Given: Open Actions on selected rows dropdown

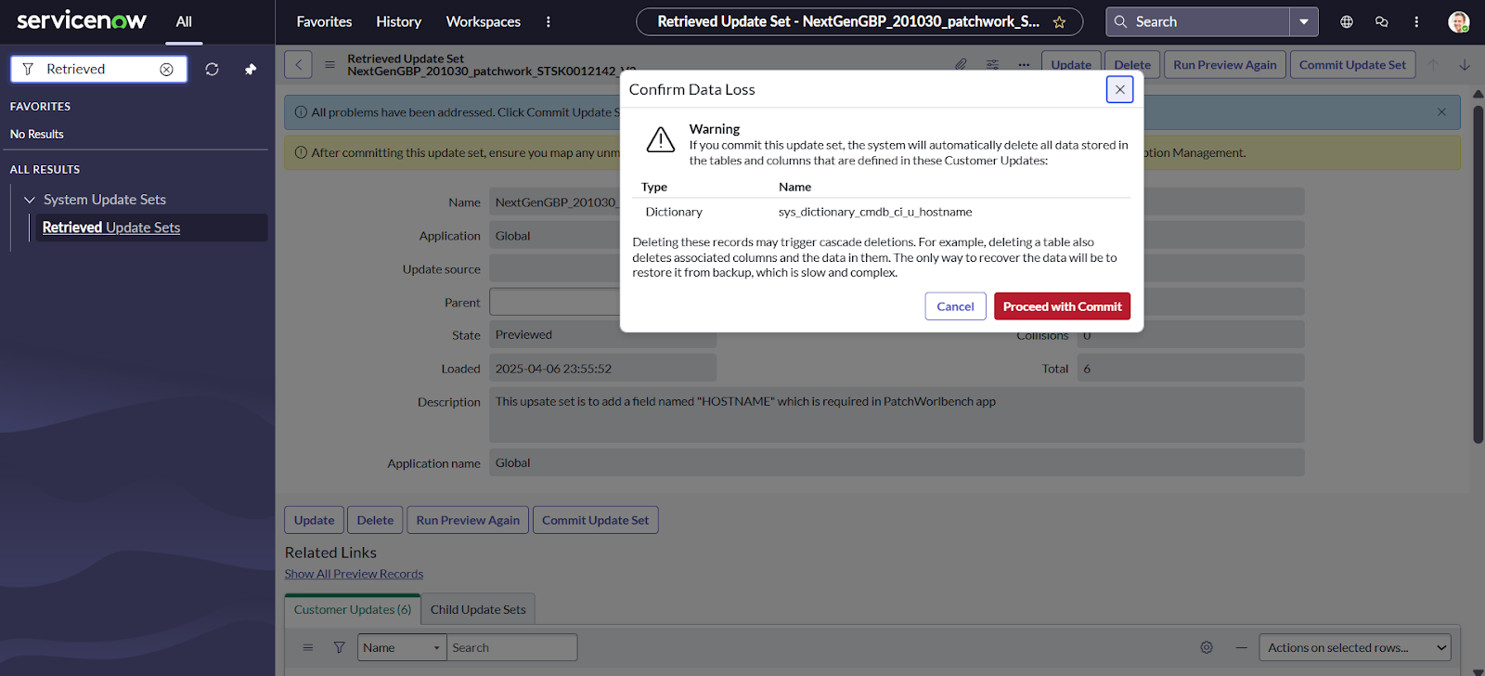Looking at the screenshot, I should pyautogui.click(x=1354, y=647).
